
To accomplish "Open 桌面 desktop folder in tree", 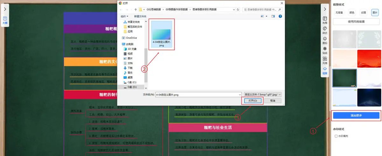I will pos(128,77).
